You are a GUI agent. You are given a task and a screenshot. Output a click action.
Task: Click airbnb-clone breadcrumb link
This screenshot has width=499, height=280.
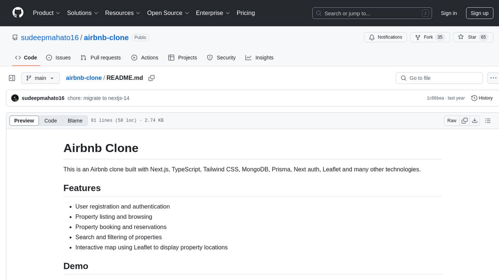point(84,78)
